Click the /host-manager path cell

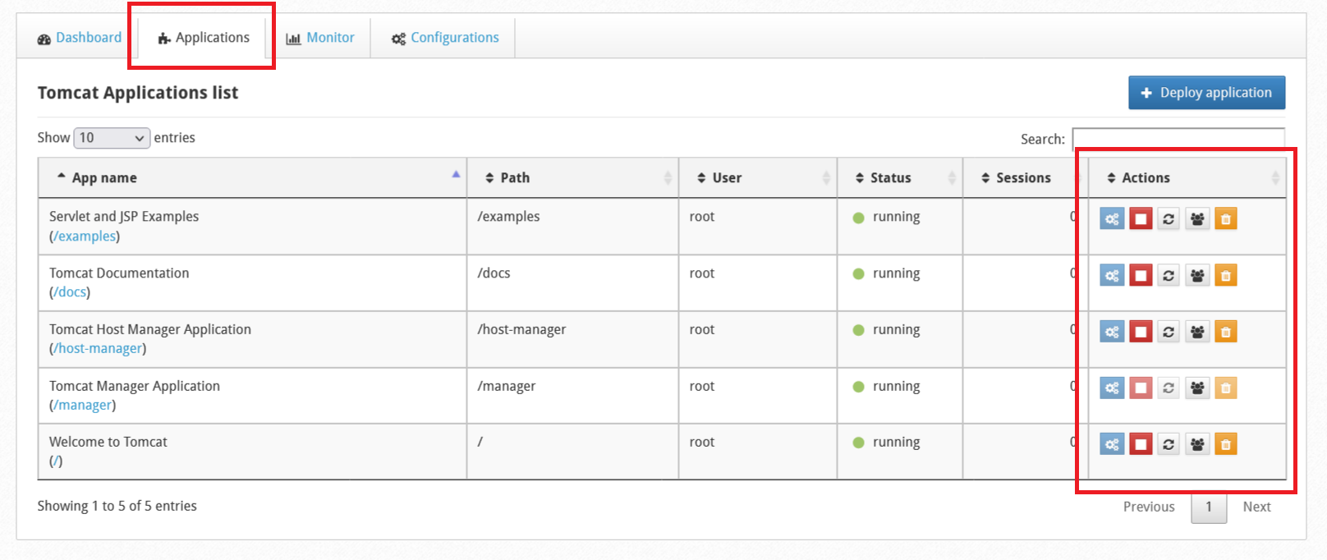[572, 339]
